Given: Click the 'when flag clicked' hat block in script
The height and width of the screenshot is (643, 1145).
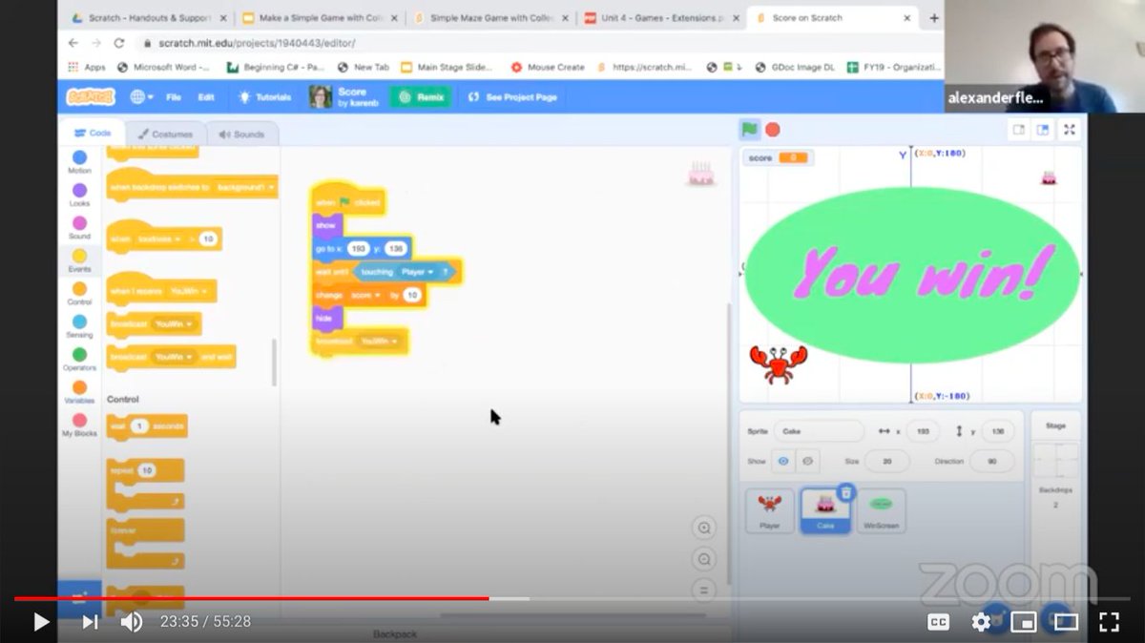Looking at the screenshot, I should [x=348, y=200].
